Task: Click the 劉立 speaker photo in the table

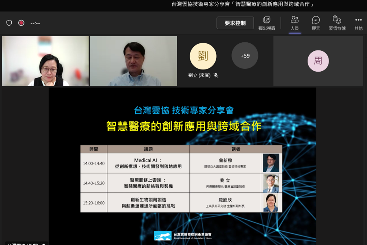Action: [271, 183]
